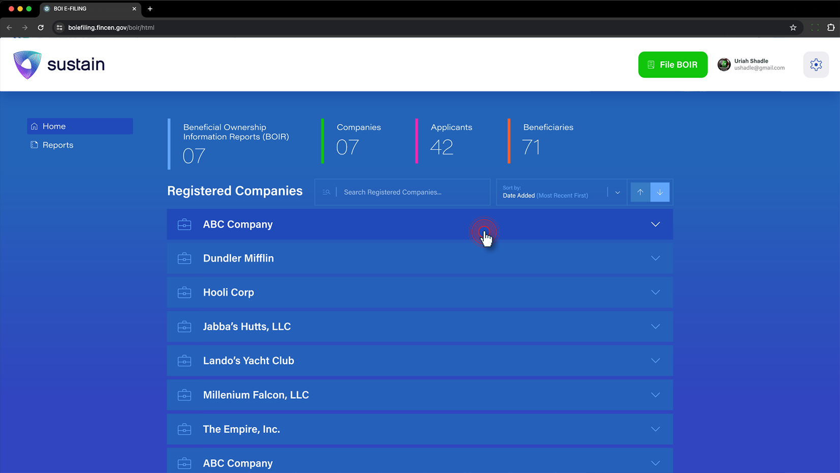840x473 pixels.
Task: Click briefcase icon for The Empire, Inc.
Action: click(184, 429)
